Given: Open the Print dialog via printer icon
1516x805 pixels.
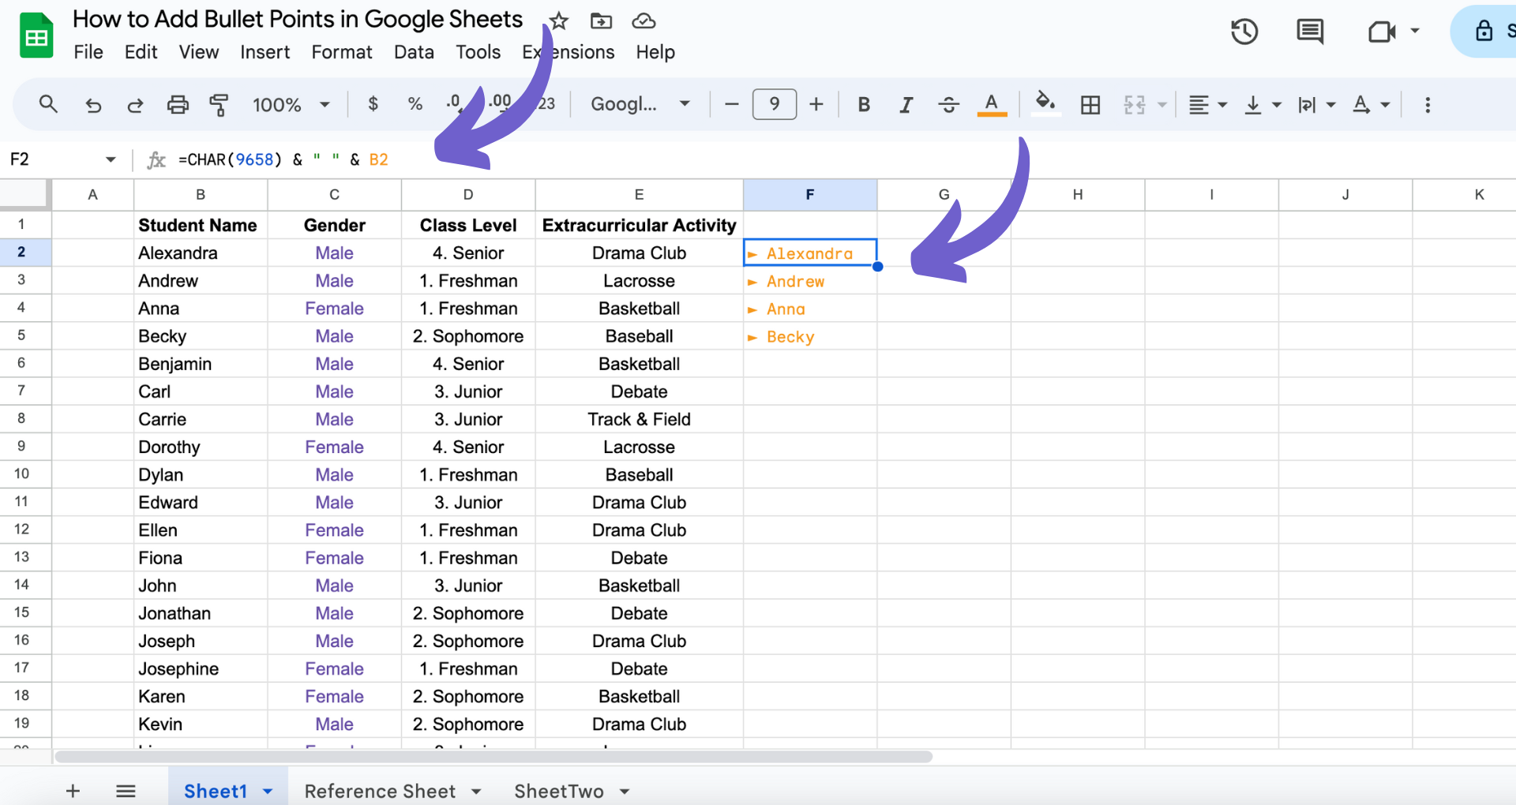Looking at the screenshot, I should coord(177,104).
